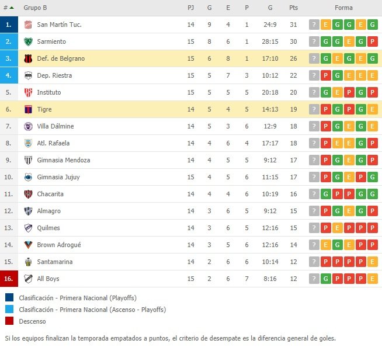Image resolution: width=382 pixels, height=347 pixels.
Task: Select the Grupo B header label
Action: (x=35, y=8)
